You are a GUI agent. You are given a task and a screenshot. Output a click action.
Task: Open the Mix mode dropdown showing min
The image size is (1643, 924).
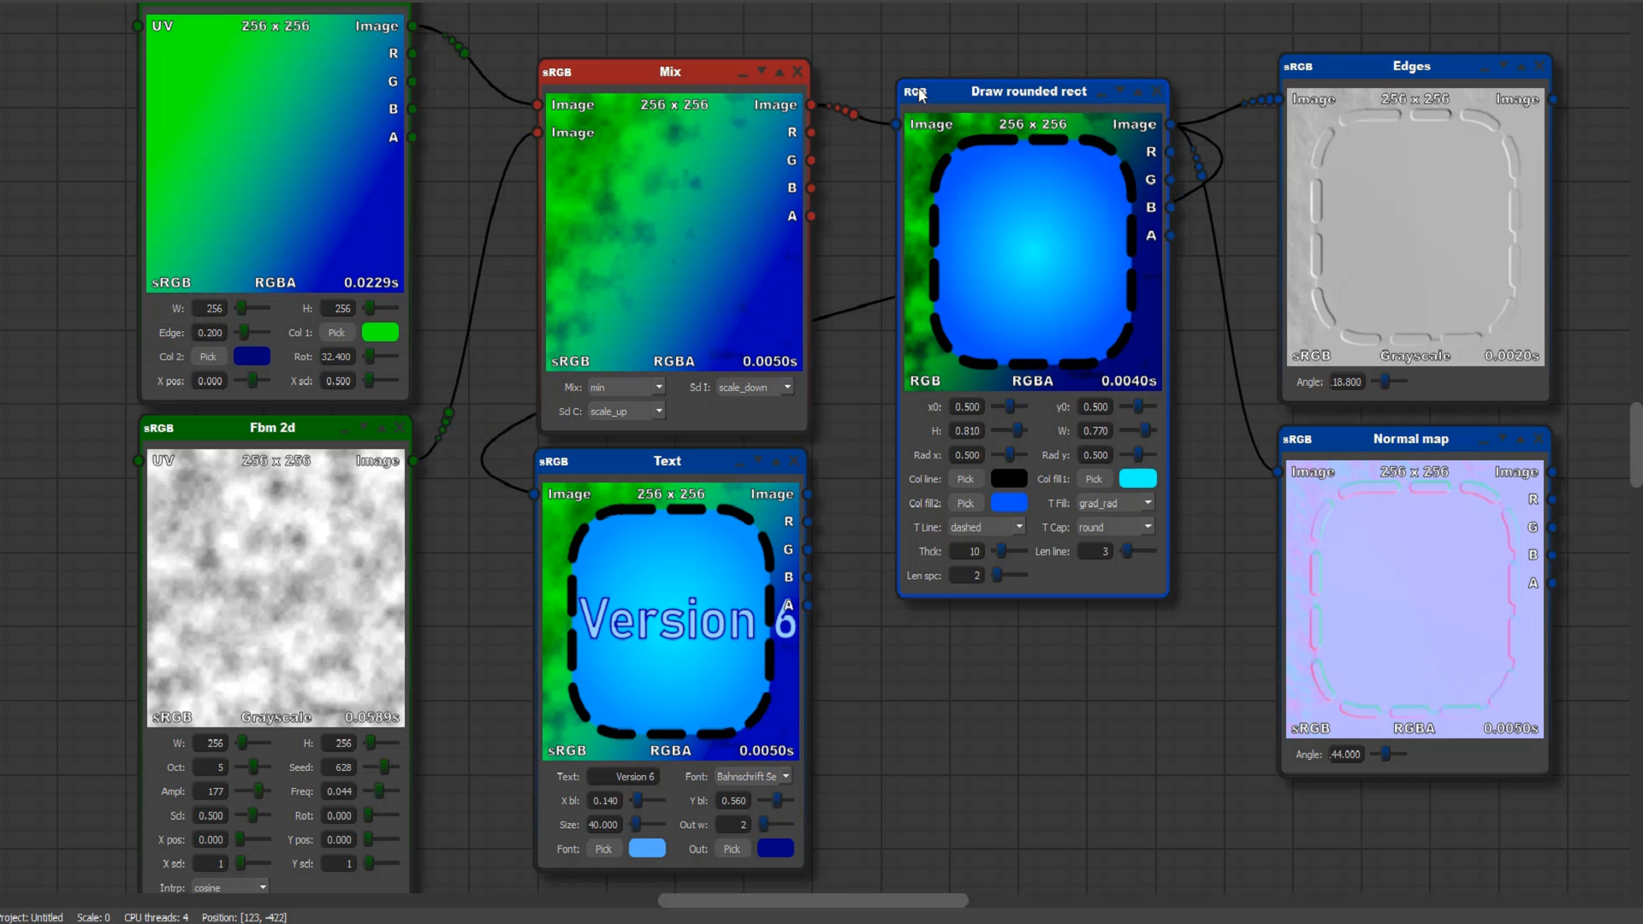pyautogui.click(x=626, y=388)
